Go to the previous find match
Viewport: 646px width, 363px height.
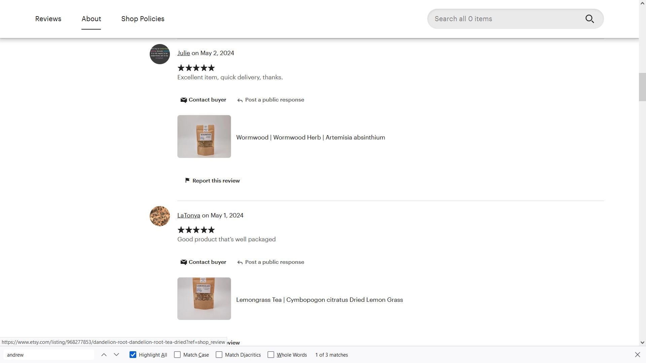click(104, 355)
